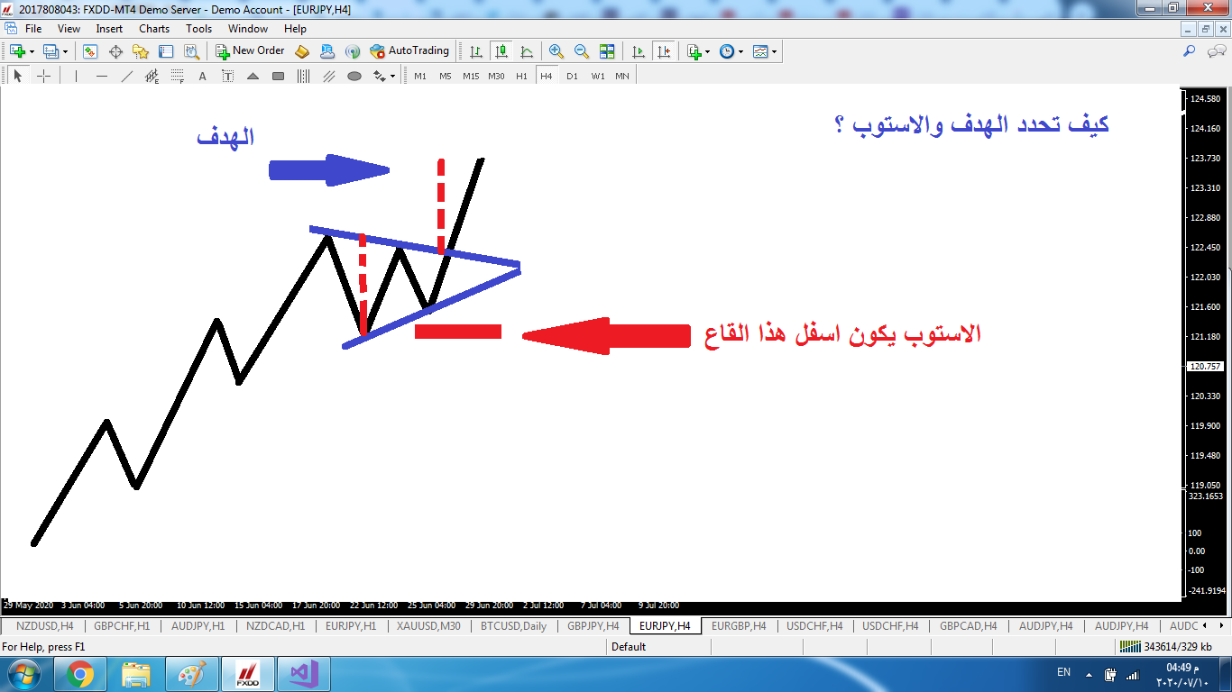Open the Strategy Tester icon
The height and width of the screenshot is (692, 1232).
191,51
